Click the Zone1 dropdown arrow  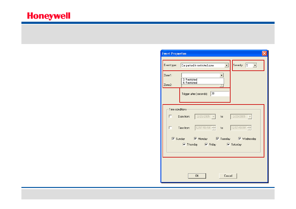pyautogui.click(x=222, y=75)
